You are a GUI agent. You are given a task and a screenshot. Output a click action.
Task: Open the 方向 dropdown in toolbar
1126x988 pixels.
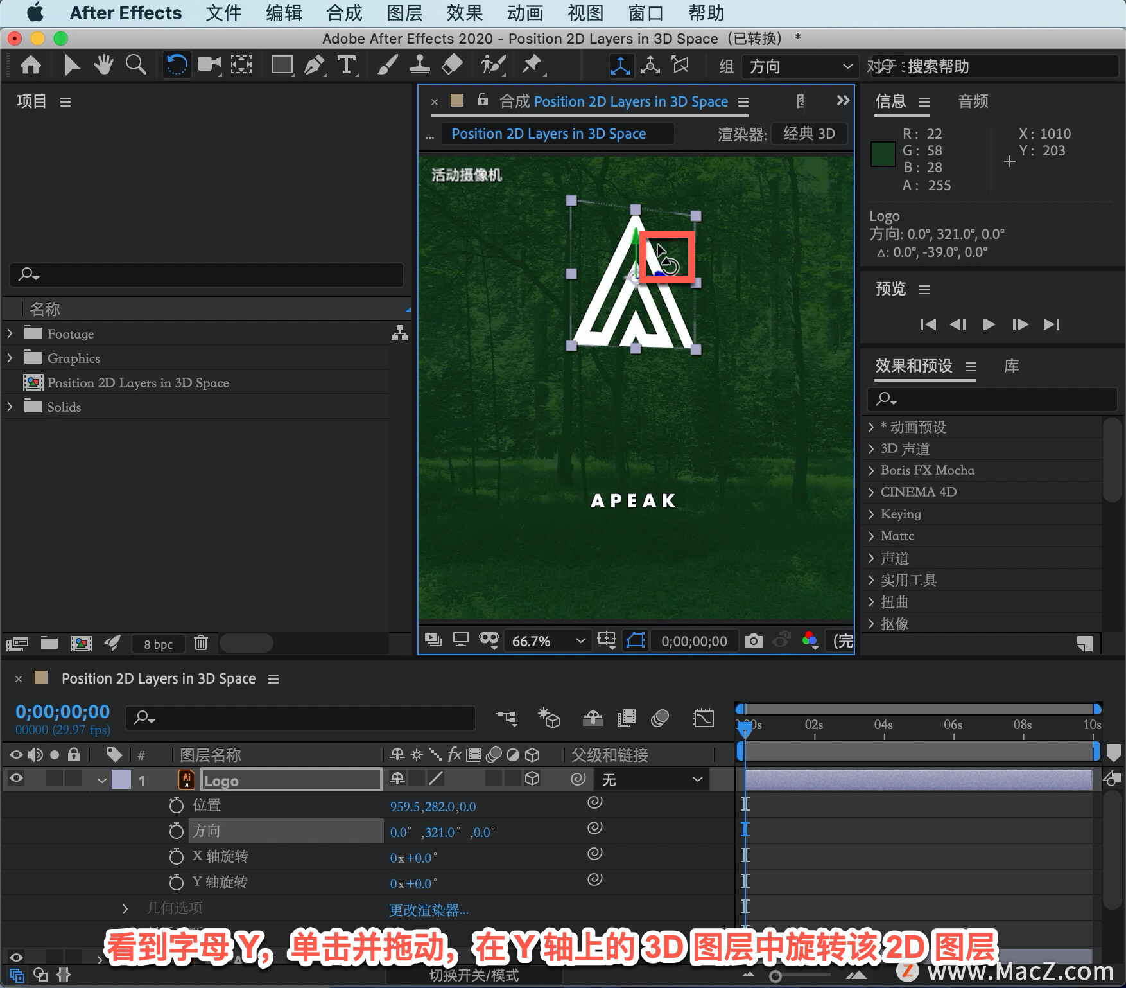[801, 66]
